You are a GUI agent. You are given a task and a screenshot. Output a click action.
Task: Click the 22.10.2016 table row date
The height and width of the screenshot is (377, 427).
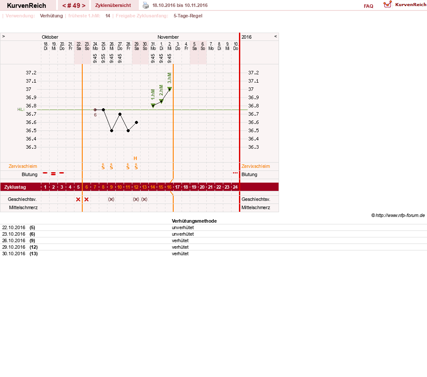13,227
